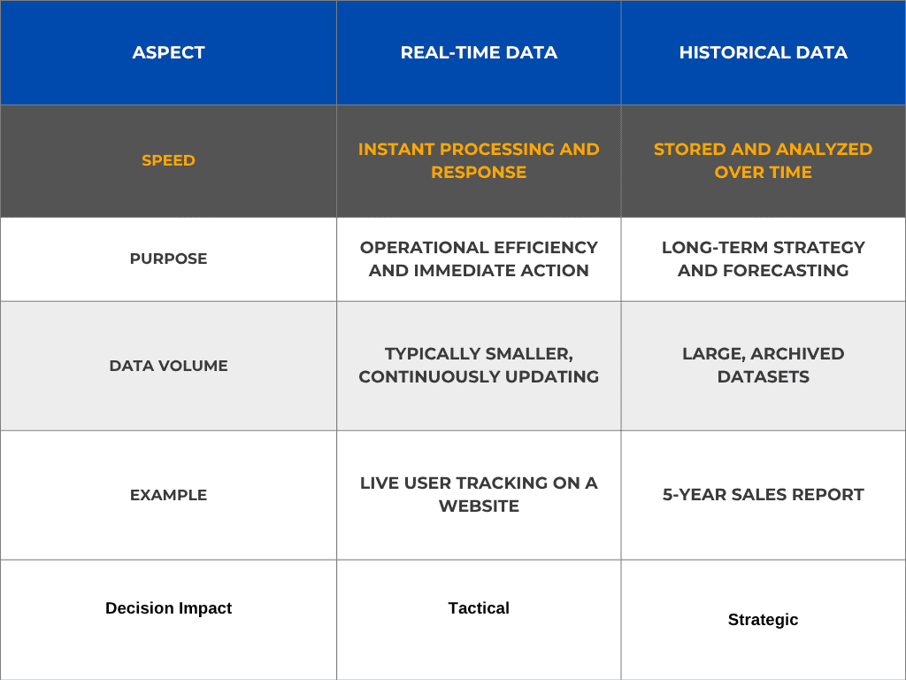The height and width of the screenshot is (680, 906).
Task: Click the Instant Processing and Response cell
Action: [x=479, y=160]
